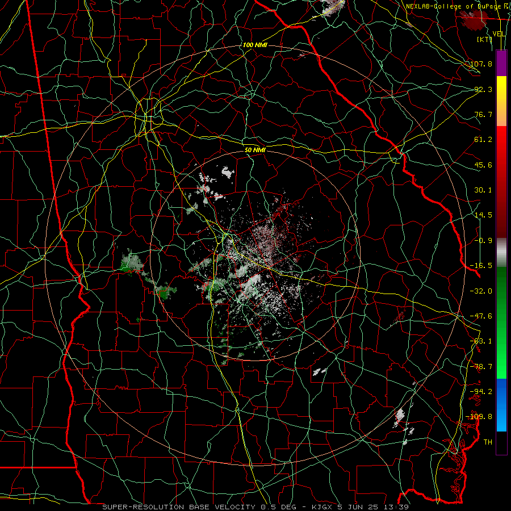
Task: Click the "50 NMI" range ring label
Action: [x=255, y=150]
